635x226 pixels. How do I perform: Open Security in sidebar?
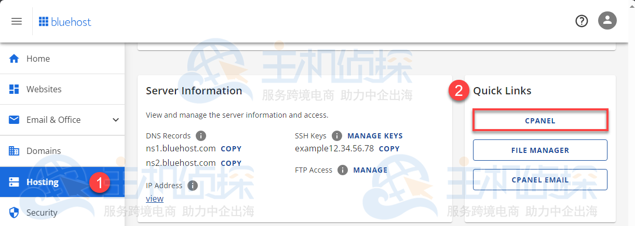[x=62, y=213]
